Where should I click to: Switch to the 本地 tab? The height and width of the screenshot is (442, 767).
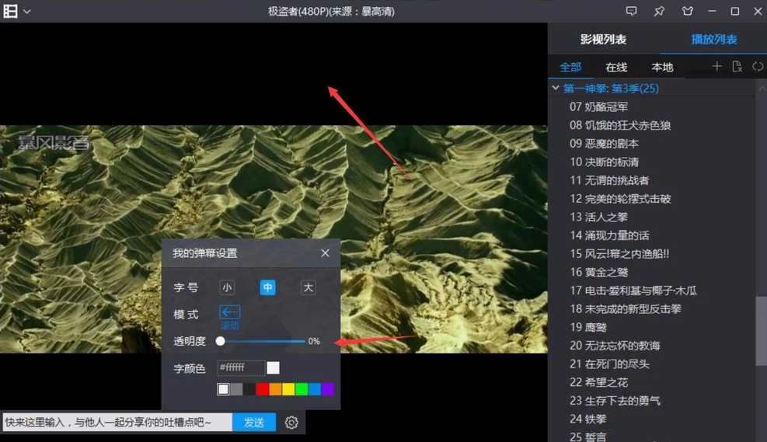coord(662,68)
